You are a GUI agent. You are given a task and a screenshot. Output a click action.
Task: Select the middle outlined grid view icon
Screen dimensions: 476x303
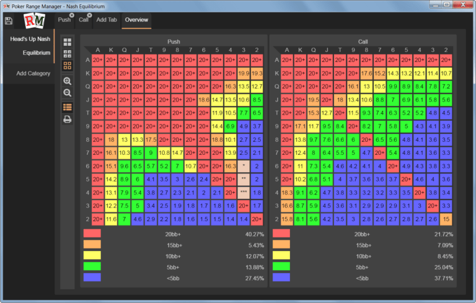pyautogui.click(x=67, y=53)
